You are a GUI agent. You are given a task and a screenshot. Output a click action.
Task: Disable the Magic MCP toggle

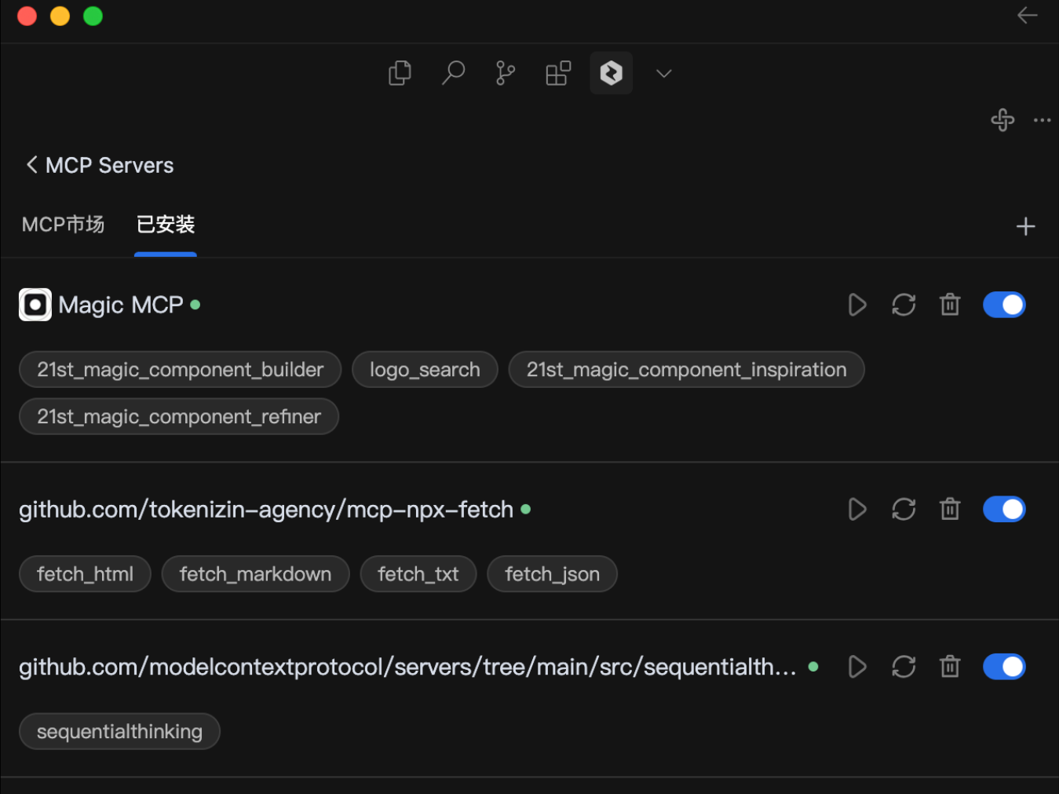1004,305
